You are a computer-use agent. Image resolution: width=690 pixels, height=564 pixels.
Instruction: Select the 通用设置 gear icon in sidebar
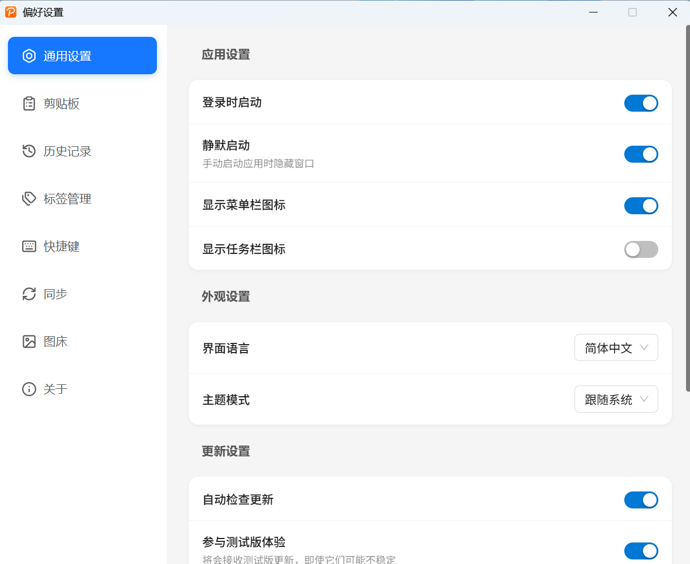point(29,56)
